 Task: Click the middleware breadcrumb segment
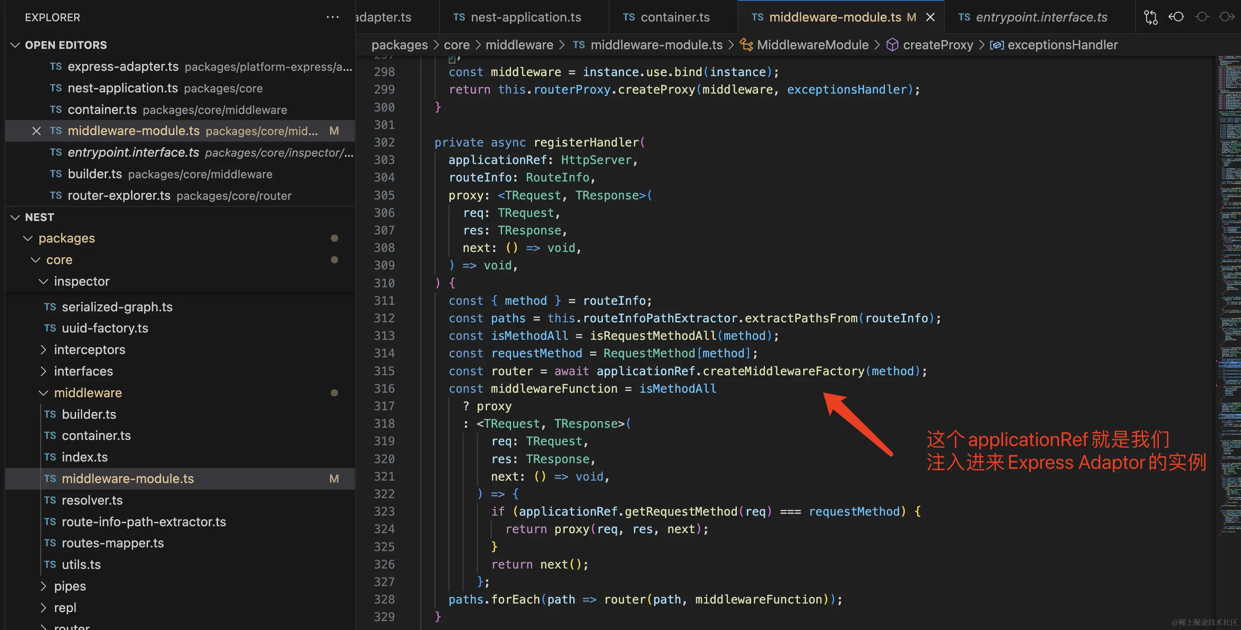(519, 45)
